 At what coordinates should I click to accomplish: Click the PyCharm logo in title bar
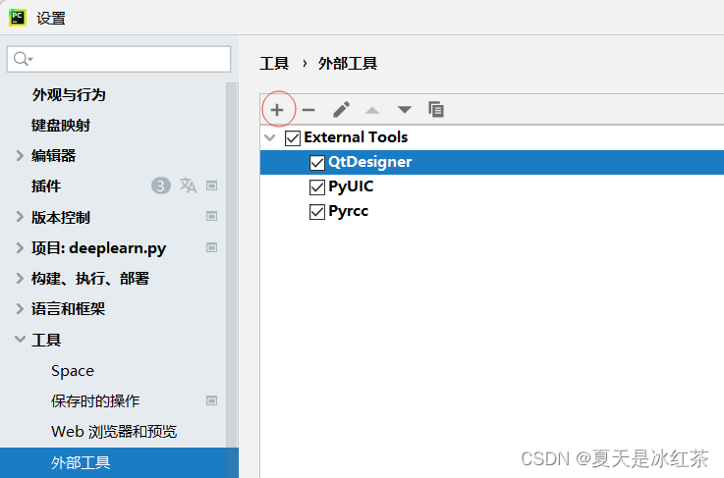(18, 18)
